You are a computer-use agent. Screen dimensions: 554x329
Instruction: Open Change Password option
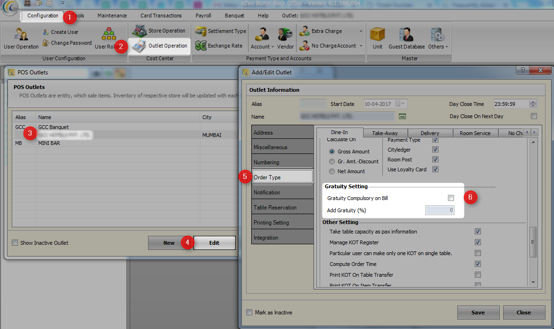[x=67, y=43]
